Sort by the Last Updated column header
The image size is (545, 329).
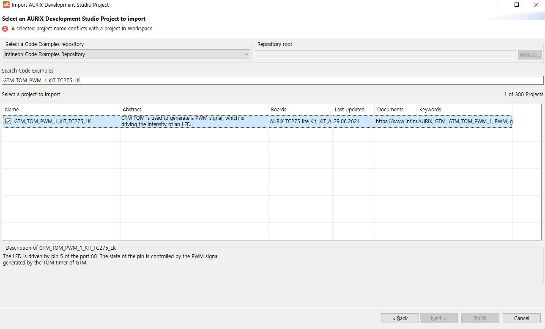pos(353,110)
